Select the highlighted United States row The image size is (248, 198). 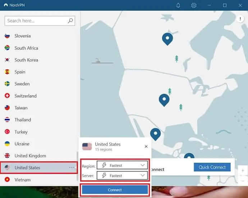(39, 167)
